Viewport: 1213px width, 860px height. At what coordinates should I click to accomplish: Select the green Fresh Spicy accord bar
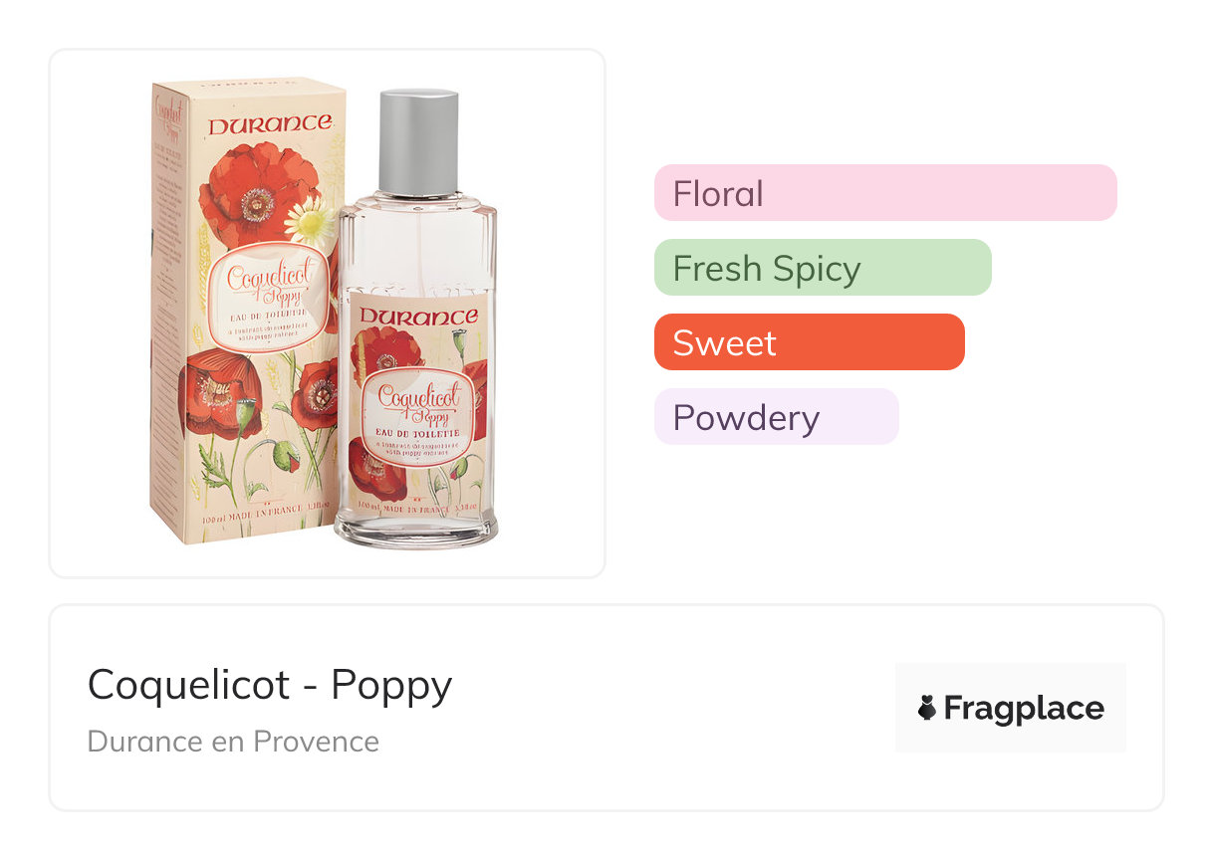tap(822, 268)
